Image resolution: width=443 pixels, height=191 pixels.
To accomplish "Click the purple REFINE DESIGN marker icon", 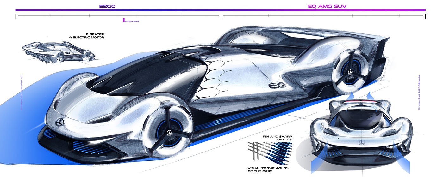I will (123, 20).
